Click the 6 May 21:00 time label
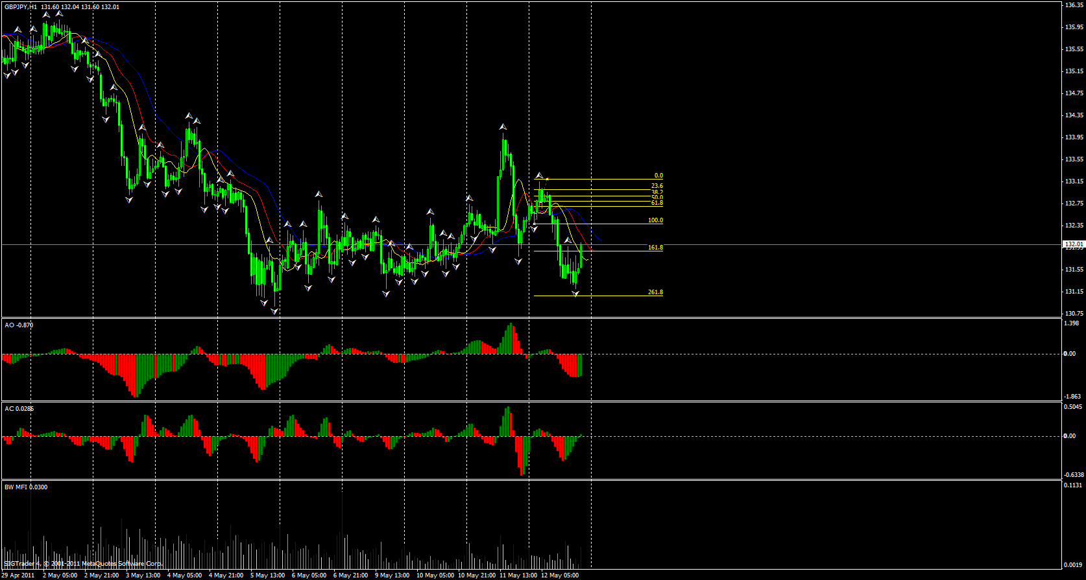 [350, 575]
